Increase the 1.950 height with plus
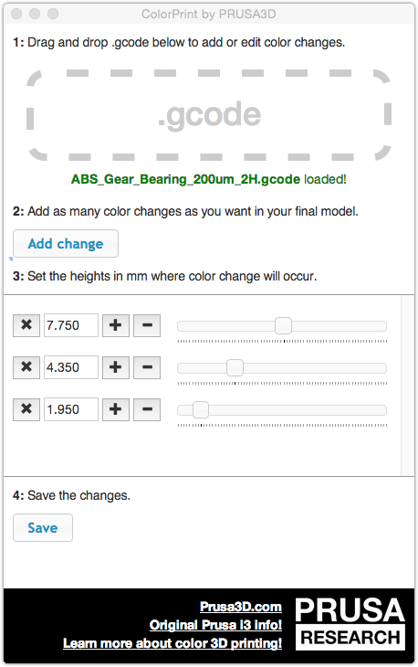 pos(116,409)
